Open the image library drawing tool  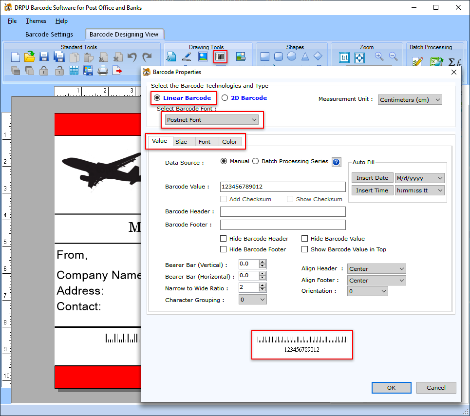point(241,57)
